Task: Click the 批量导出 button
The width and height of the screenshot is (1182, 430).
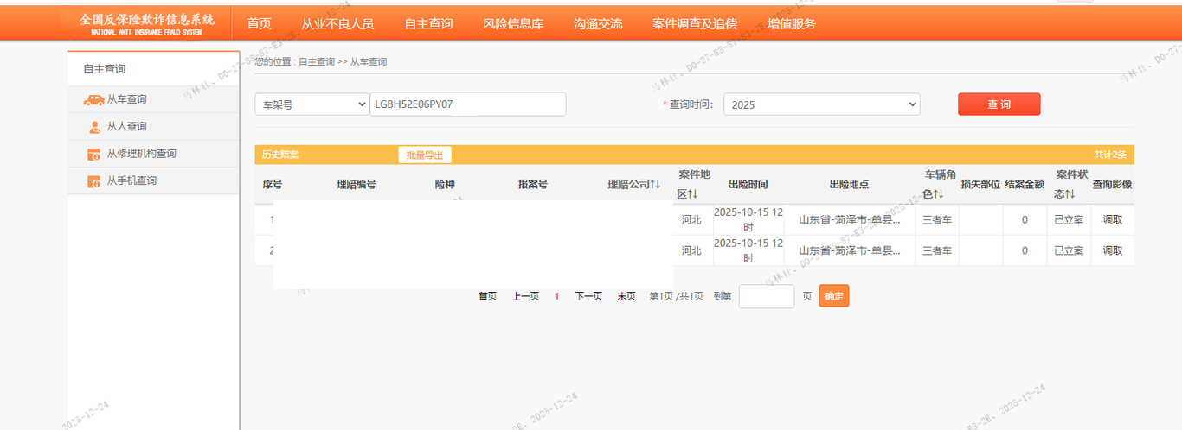Action: click(425, 155)
